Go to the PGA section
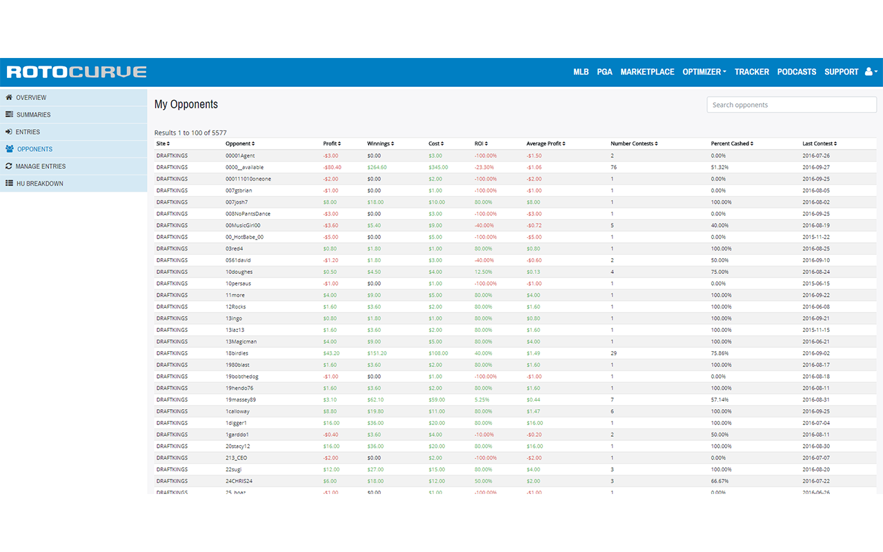The image size is (883, 552). tap(604, 72)
